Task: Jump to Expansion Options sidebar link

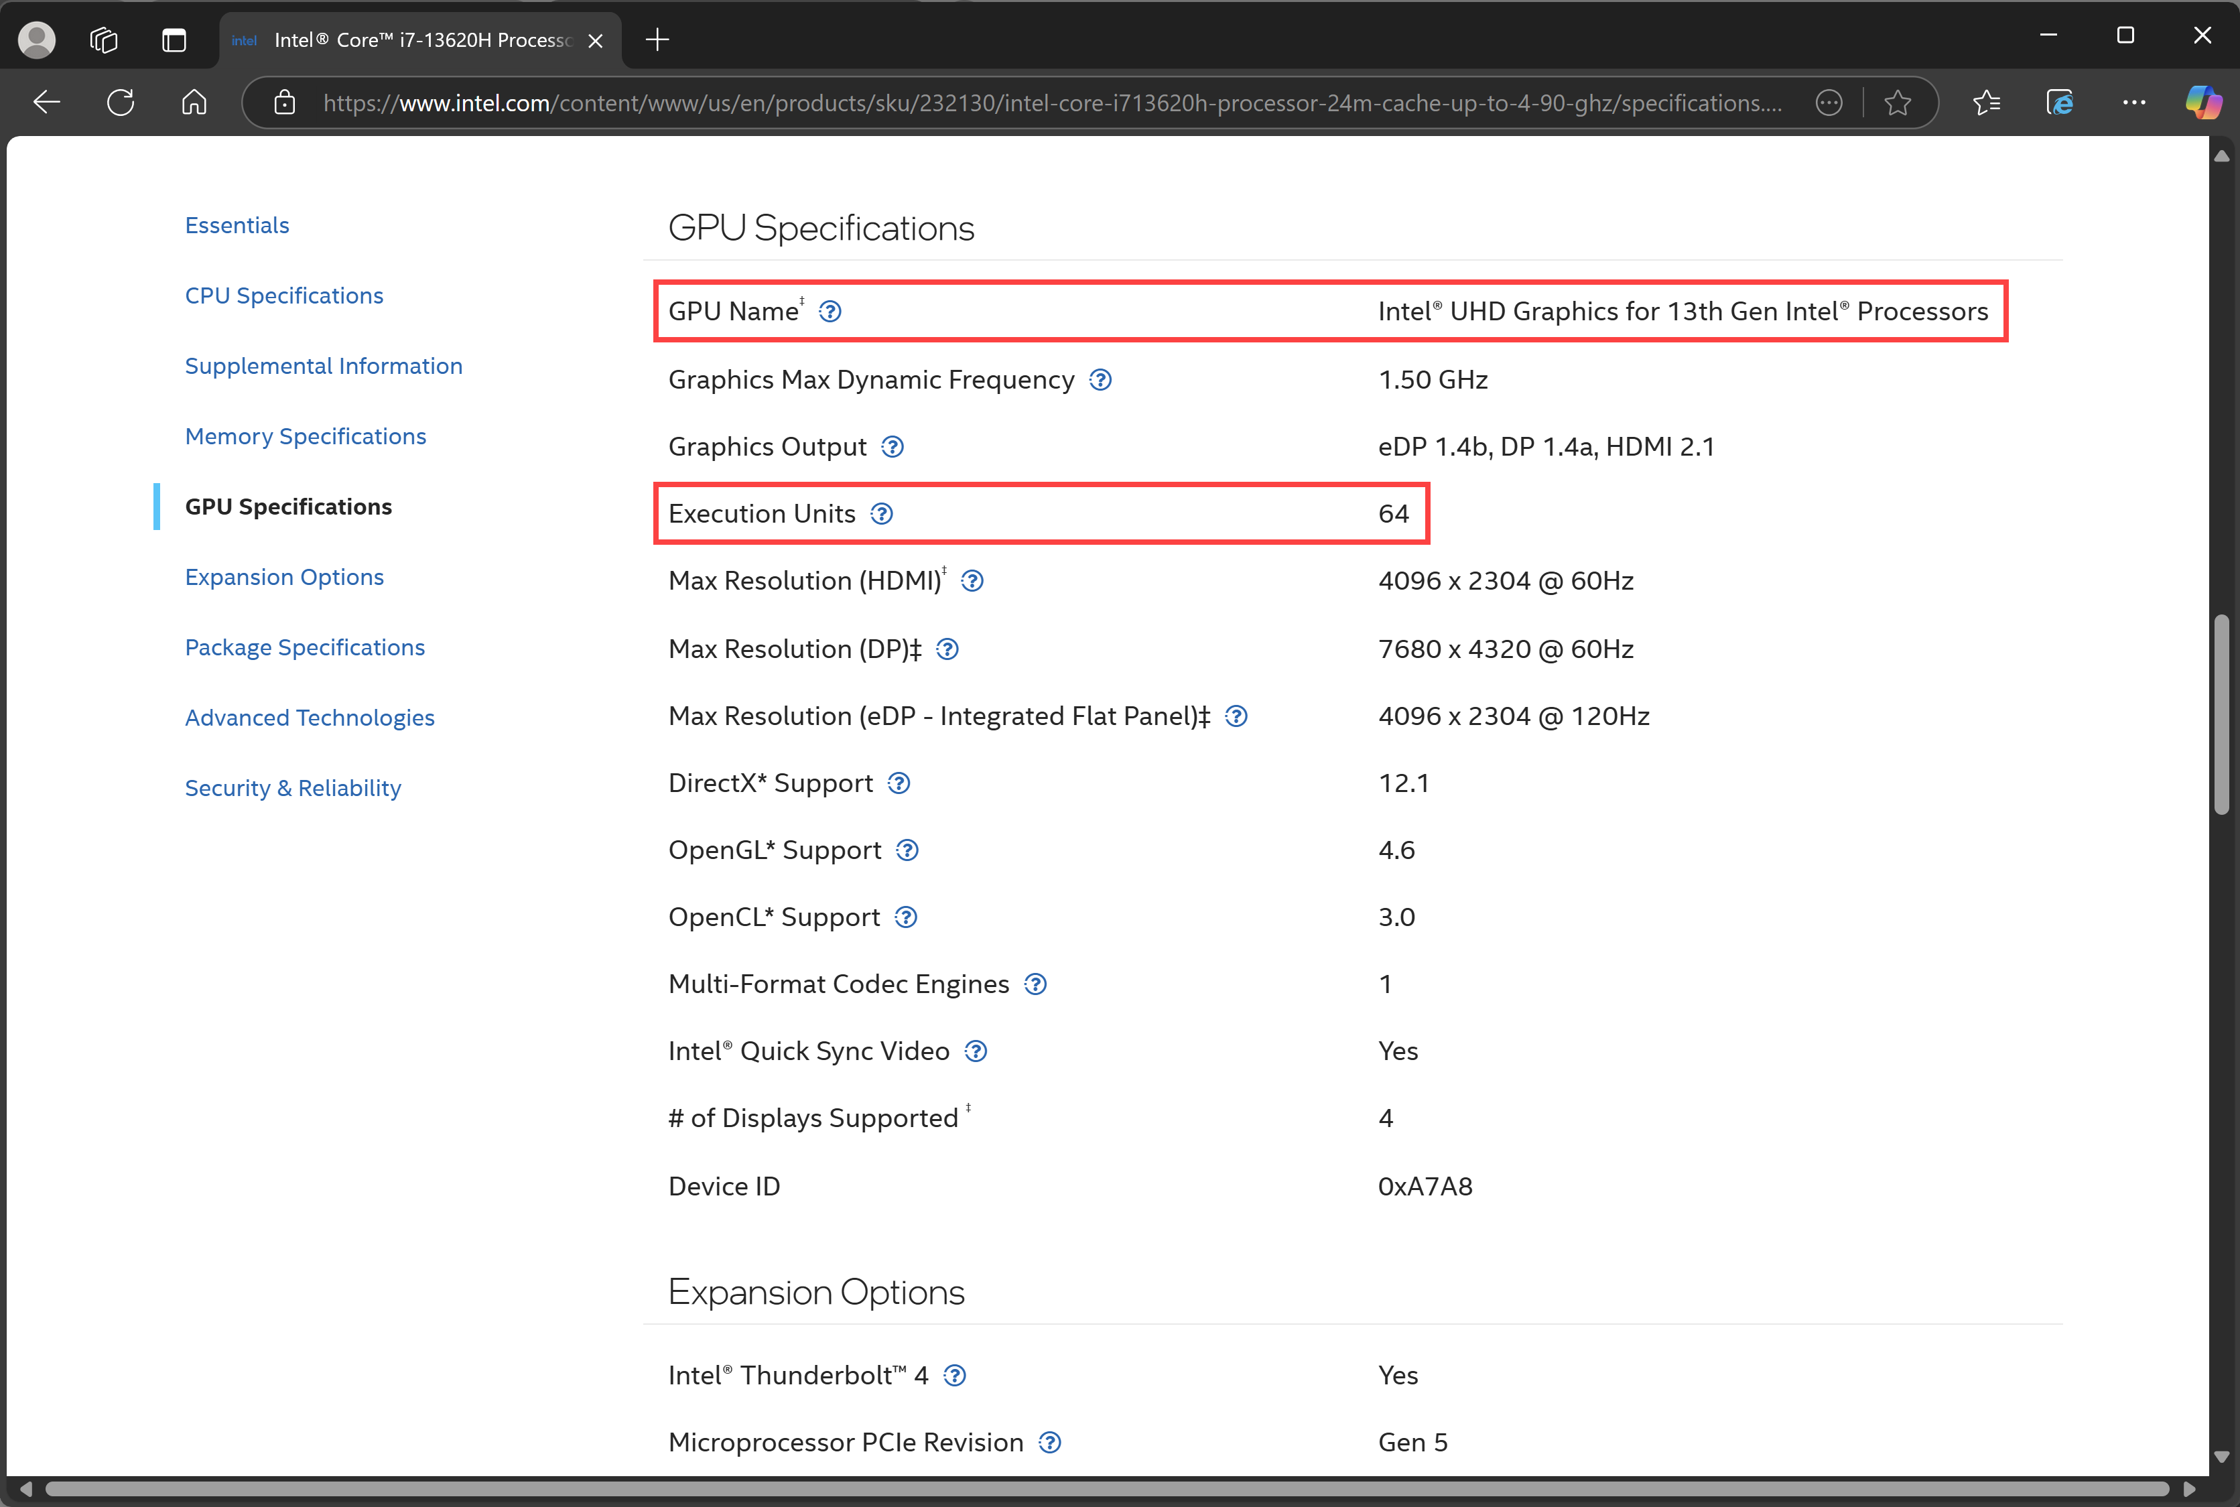Action: tap(283, 577)
